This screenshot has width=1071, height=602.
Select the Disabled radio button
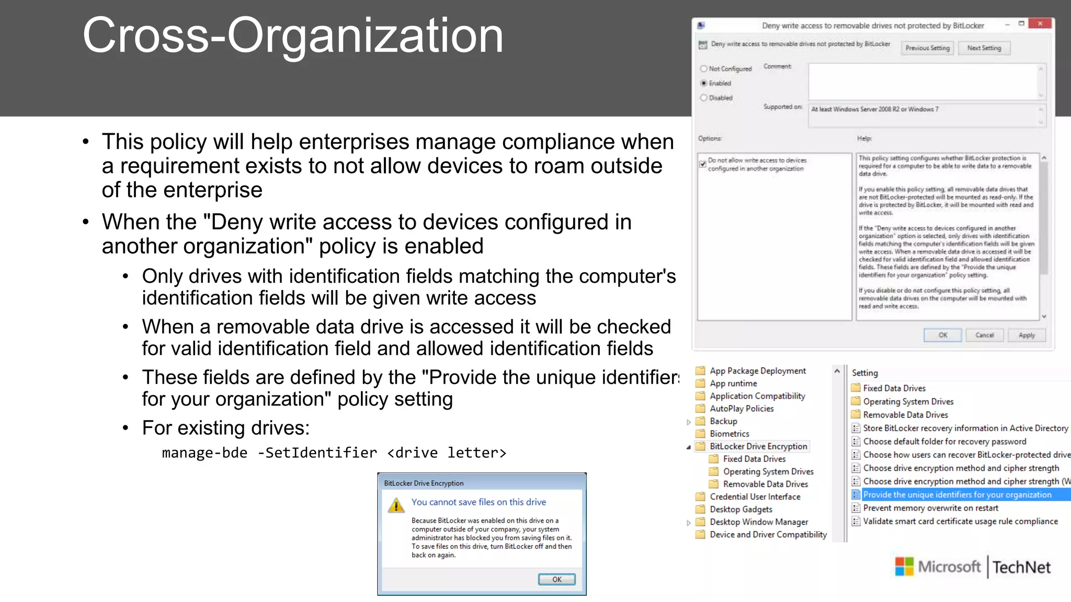point(704,98)
